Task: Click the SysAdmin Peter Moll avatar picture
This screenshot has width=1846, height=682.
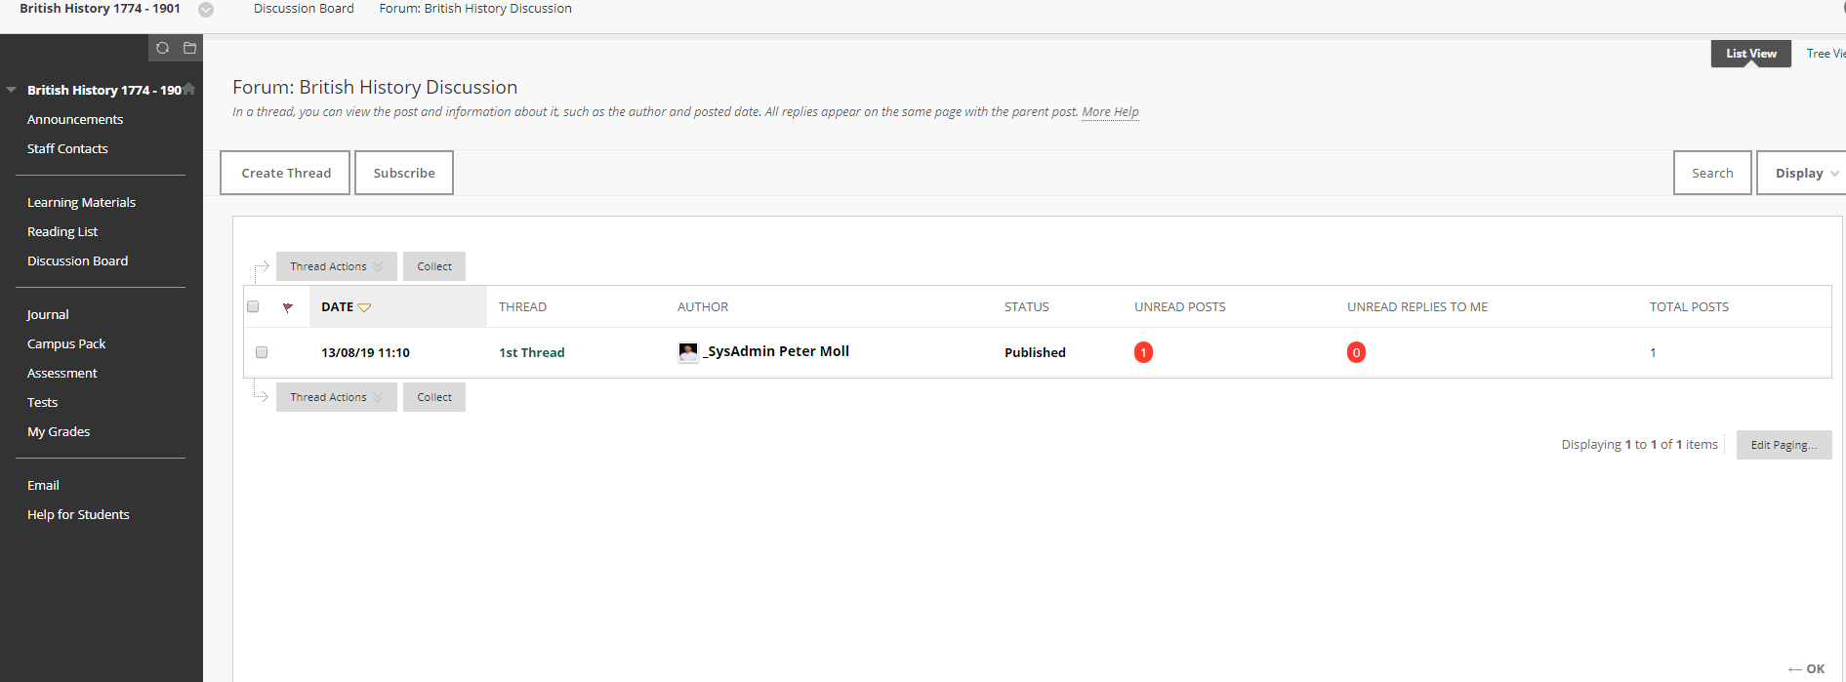Action: (x=688, y=352)
